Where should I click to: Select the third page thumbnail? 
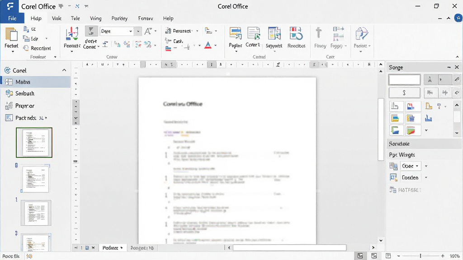click(36, 213)
